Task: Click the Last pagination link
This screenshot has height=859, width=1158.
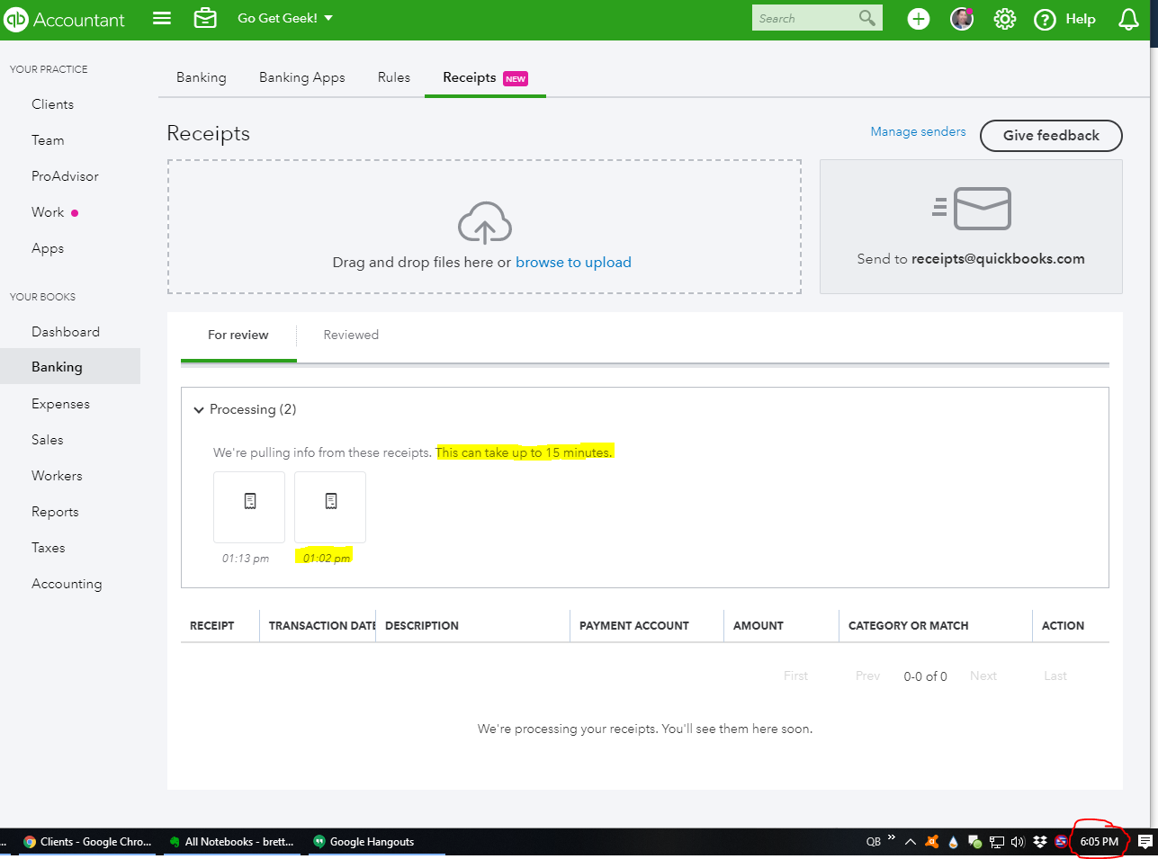Action: pyautogui.click(x=1055, y=676)
